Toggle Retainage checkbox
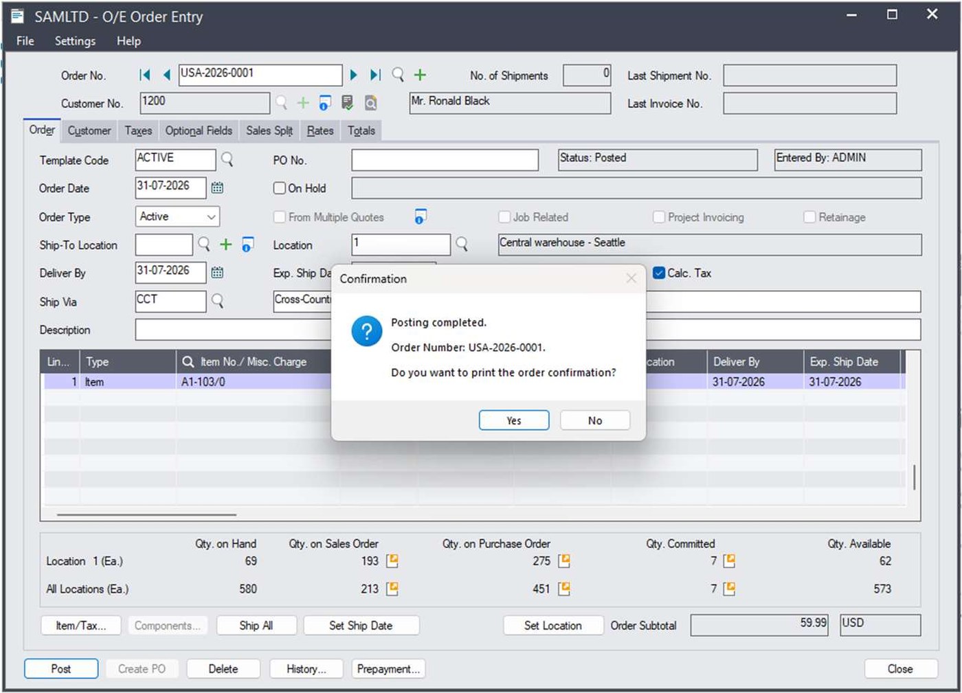 809,217
